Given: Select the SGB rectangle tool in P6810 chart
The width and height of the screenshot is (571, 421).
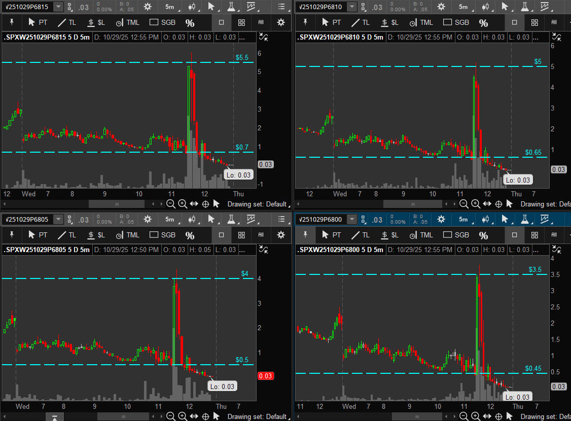Looking at the screenshot, I should coord(456,22).
